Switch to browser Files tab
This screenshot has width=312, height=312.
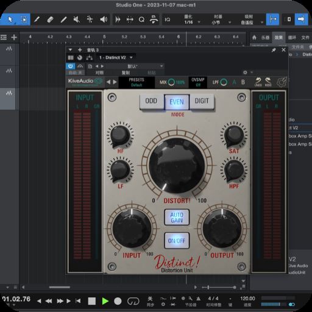(x=305, y=38)
